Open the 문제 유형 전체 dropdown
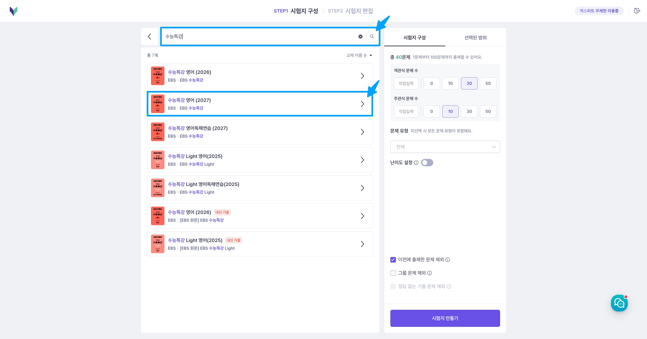 445,147
